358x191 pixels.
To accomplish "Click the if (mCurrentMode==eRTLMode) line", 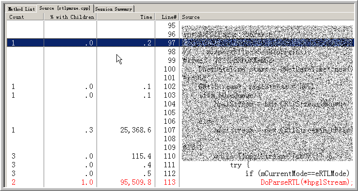I will pos(297,174).
